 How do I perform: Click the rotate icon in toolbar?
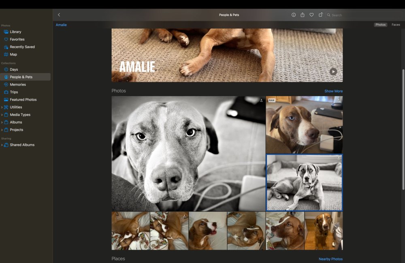point(320,15)
